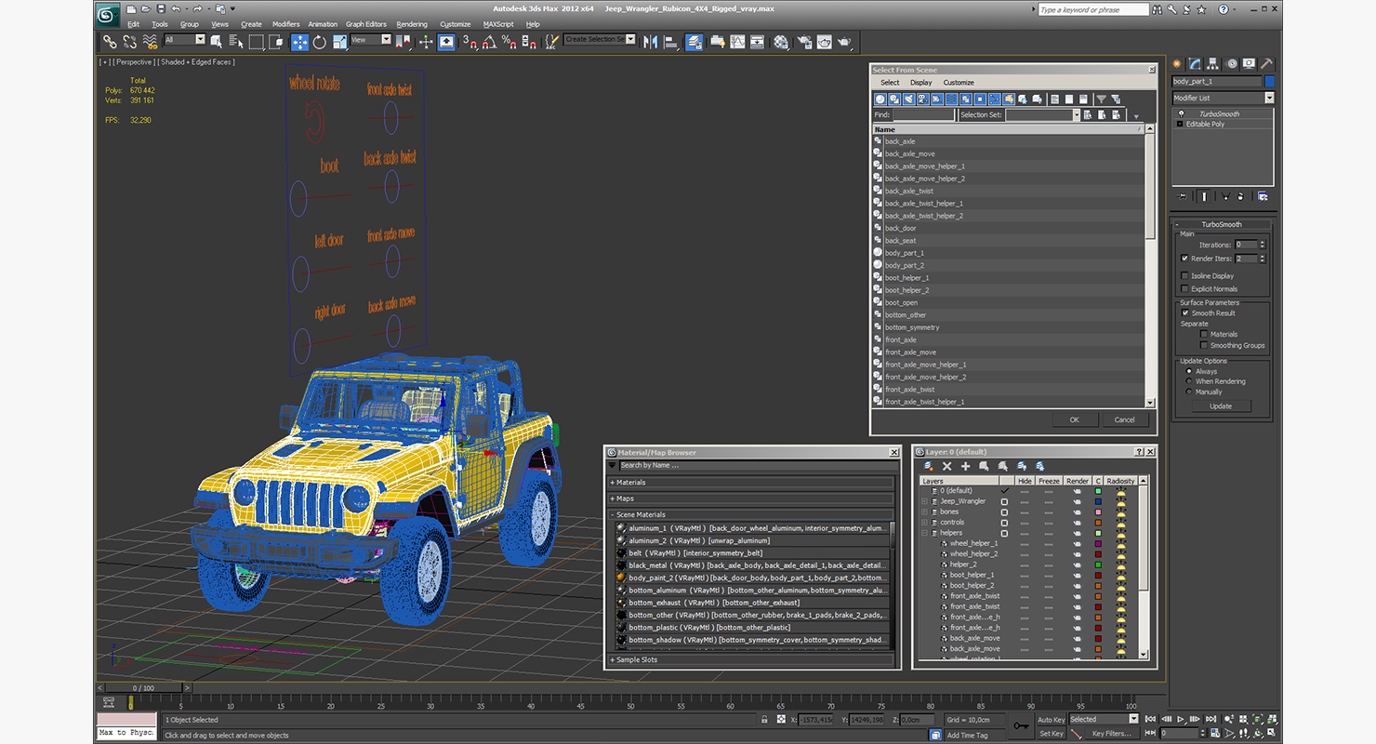Click Configure Modifier Sets icon
This screenshot has width=1376, height=744.
(x=1262, y=196)
